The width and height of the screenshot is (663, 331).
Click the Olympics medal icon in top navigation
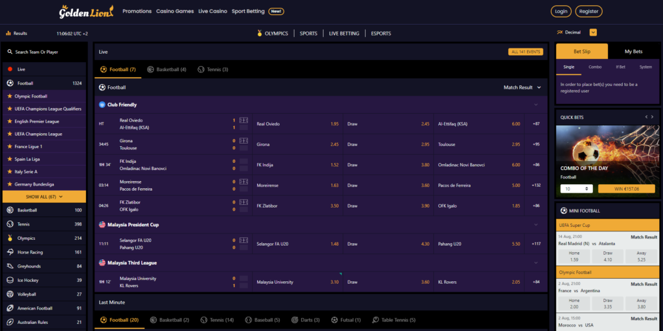[x=260, y=34]
